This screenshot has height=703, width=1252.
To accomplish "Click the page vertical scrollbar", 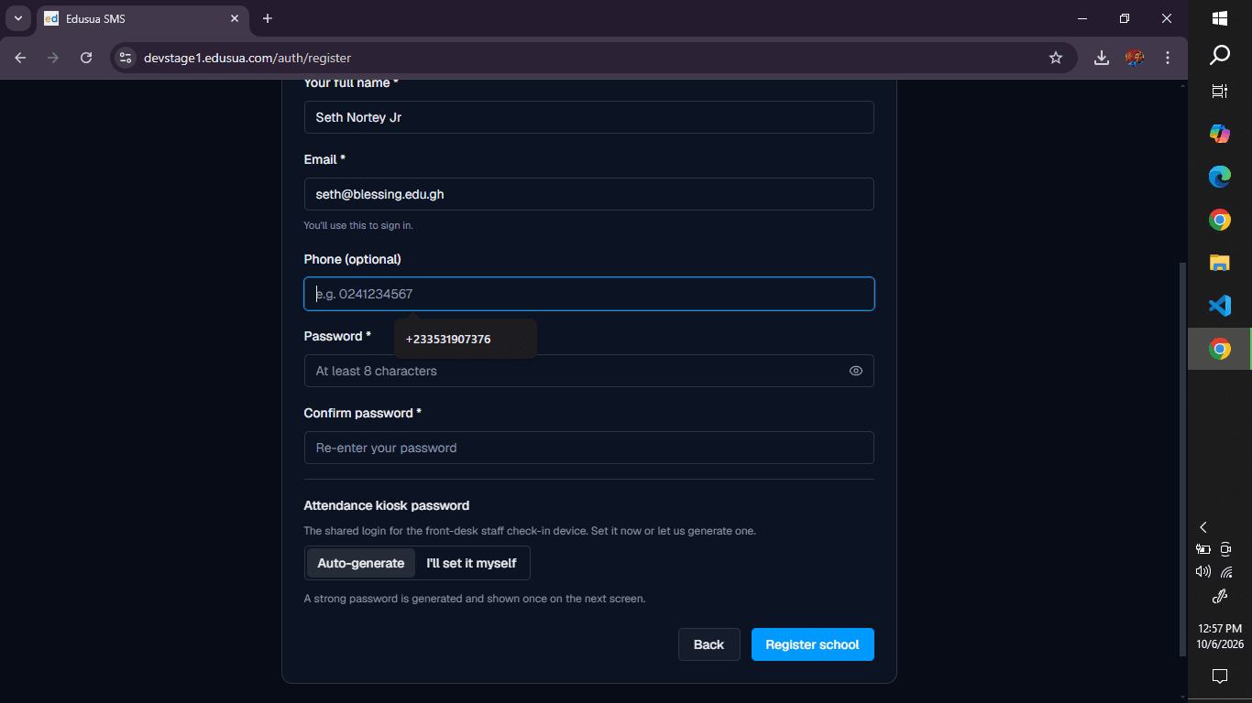I will [1182, 458].
